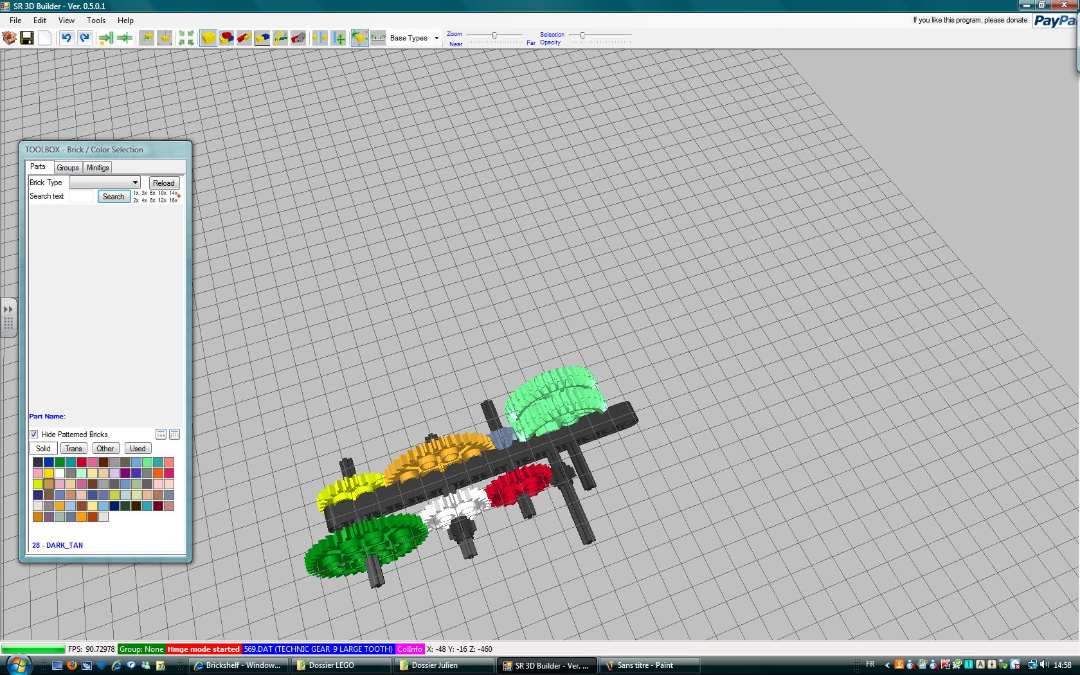Image resolution: width=1080 pixels, height=675 pixels.
Task: Show Trans colors
Action: point(73,449)
